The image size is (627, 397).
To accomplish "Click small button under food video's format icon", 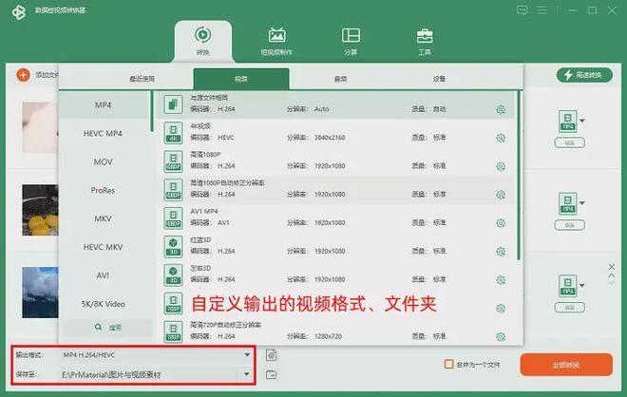I will point(569,225).
